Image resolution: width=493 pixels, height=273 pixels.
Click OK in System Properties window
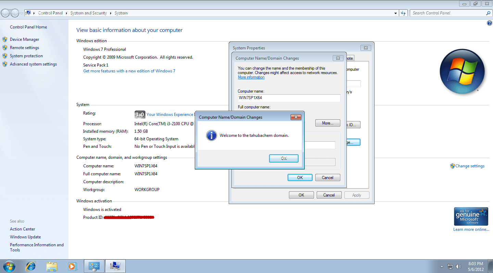coord(301,195)
